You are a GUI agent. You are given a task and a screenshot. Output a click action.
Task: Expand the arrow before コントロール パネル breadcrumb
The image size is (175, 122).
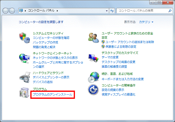point(26,11)
